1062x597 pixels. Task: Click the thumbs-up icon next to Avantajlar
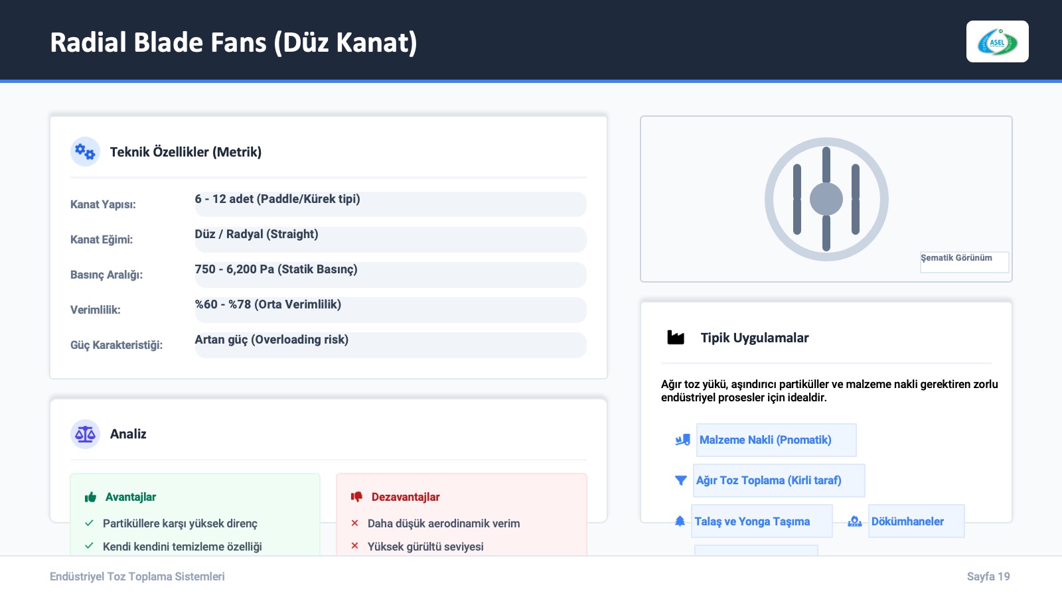point(90,497)
